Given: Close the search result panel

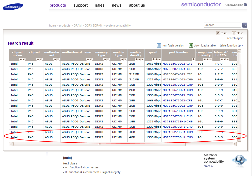Looking at the screenshot, I should coord(238,33).
